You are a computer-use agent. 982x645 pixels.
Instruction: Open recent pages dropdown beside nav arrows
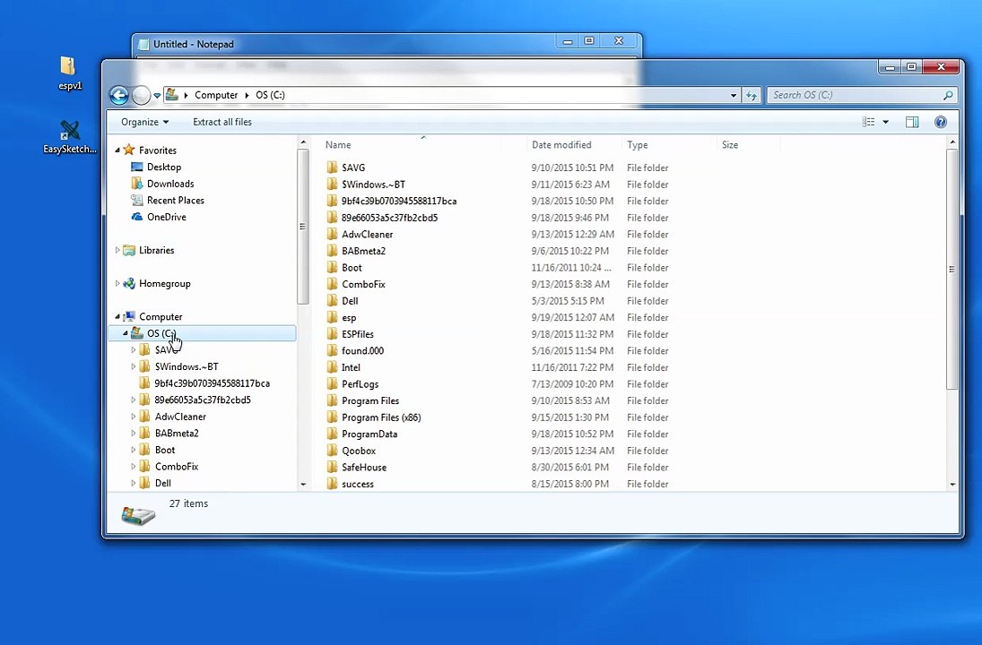[157, 96]
